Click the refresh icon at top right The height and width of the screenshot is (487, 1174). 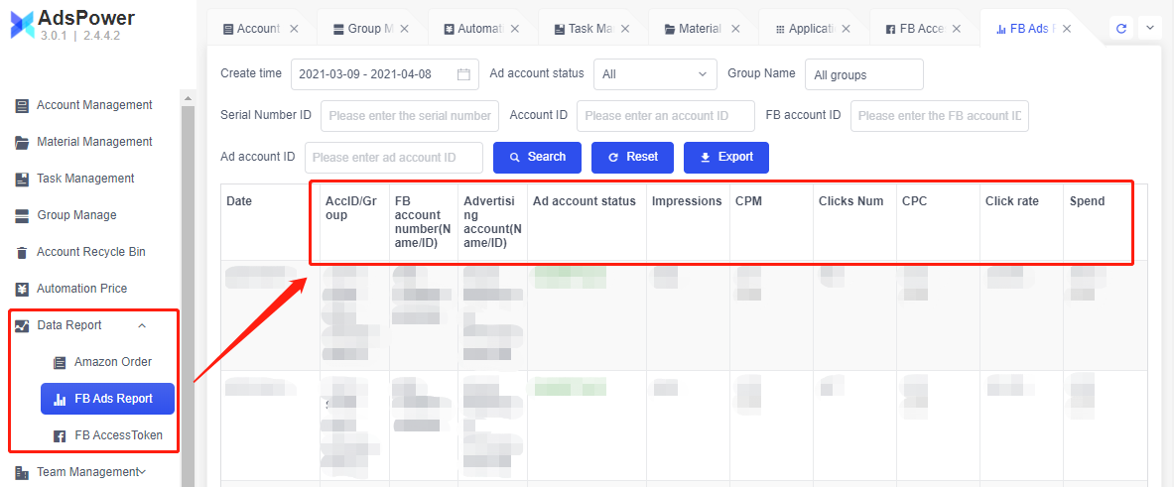pyautogui.click(x=1120, y=29)
